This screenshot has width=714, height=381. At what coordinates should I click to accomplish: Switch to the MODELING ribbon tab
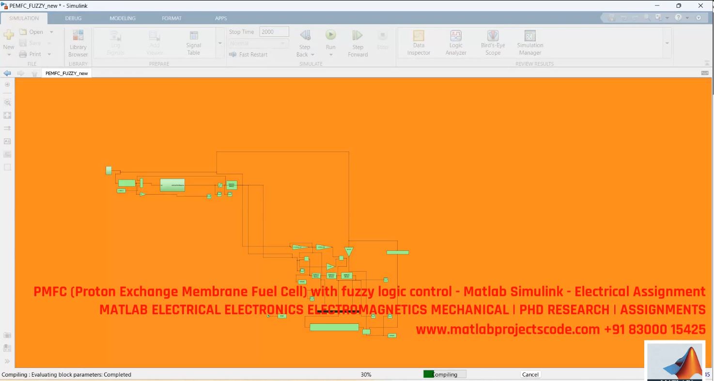pos(122,18)
